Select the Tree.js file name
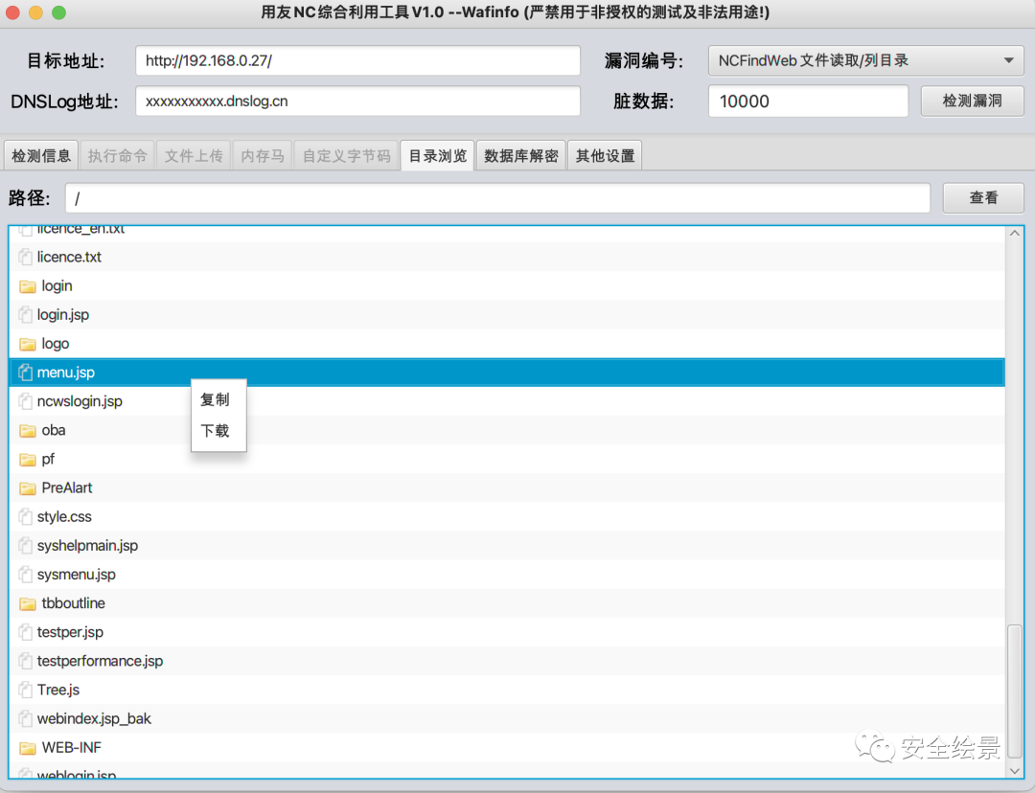Viewport: 1035px width, 793px height. 58,691
